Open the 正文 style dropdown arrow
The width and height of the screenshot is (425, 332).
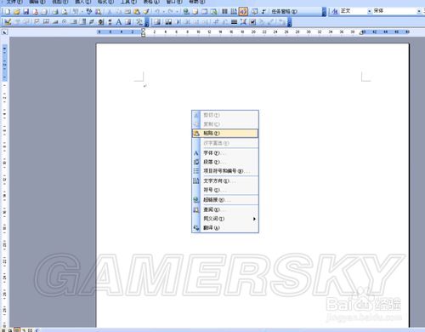pos(369,11)
